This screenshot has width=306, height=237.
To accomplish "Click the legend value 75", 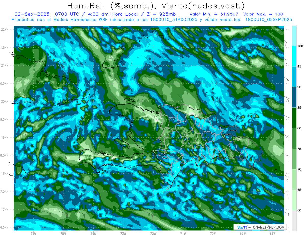I will pyautogui.click(x=299, y=149).
